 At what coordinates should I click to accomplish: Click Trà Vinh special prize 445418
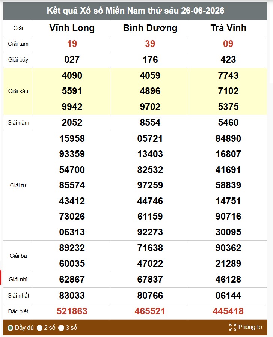point(228,311)
